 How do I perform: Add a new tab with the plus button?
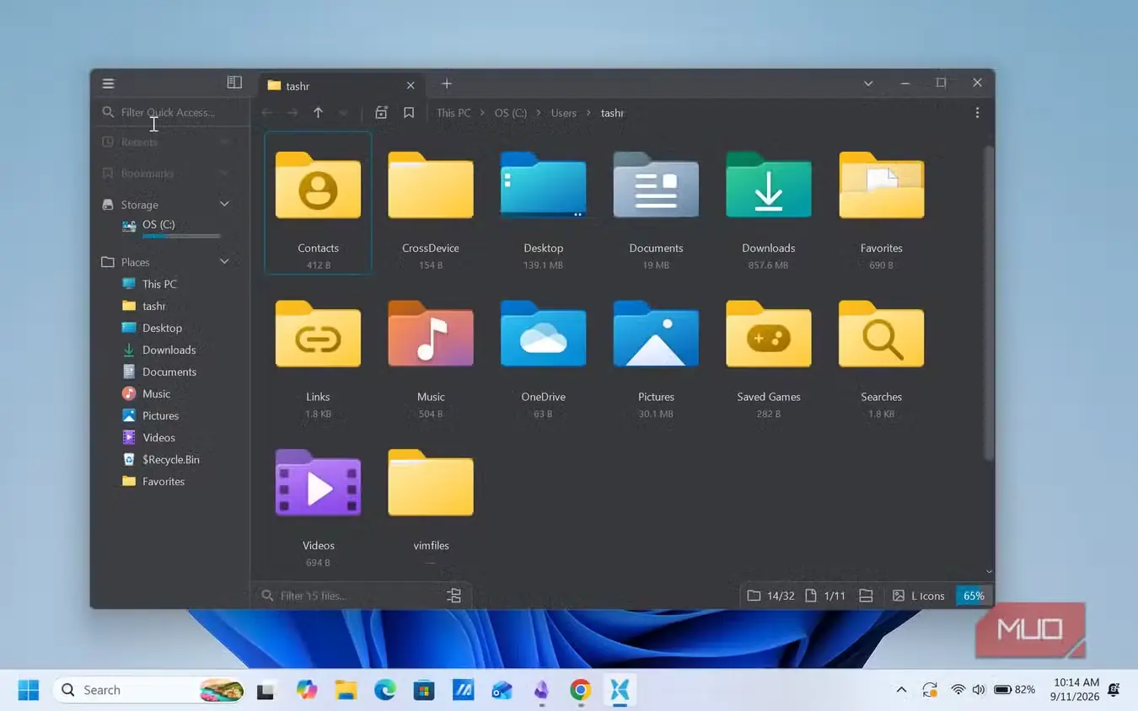tap(447, 83)
